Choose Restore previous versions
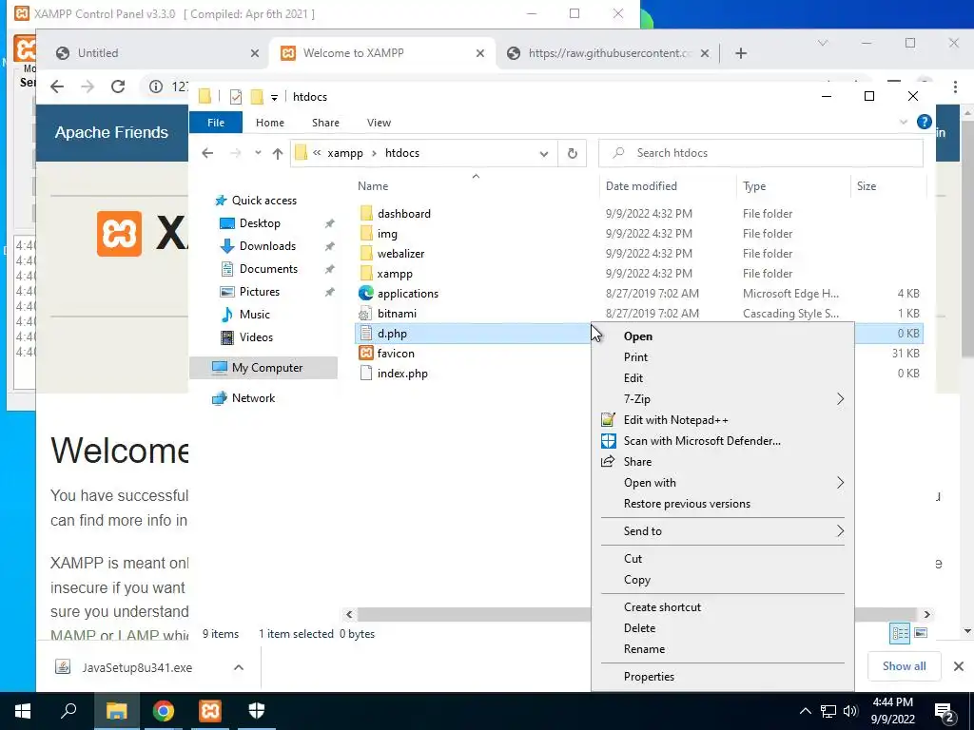The image size is (974, 730). click(687, 504)
